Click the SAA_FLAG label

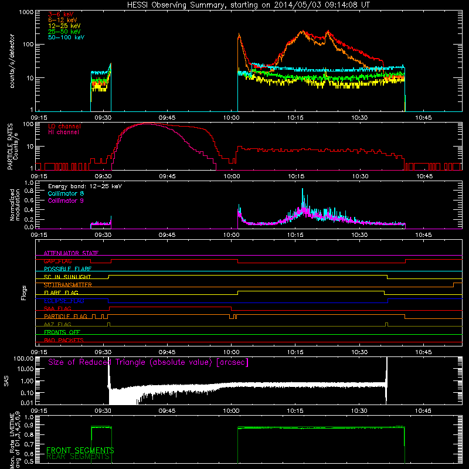pos(57,309)
